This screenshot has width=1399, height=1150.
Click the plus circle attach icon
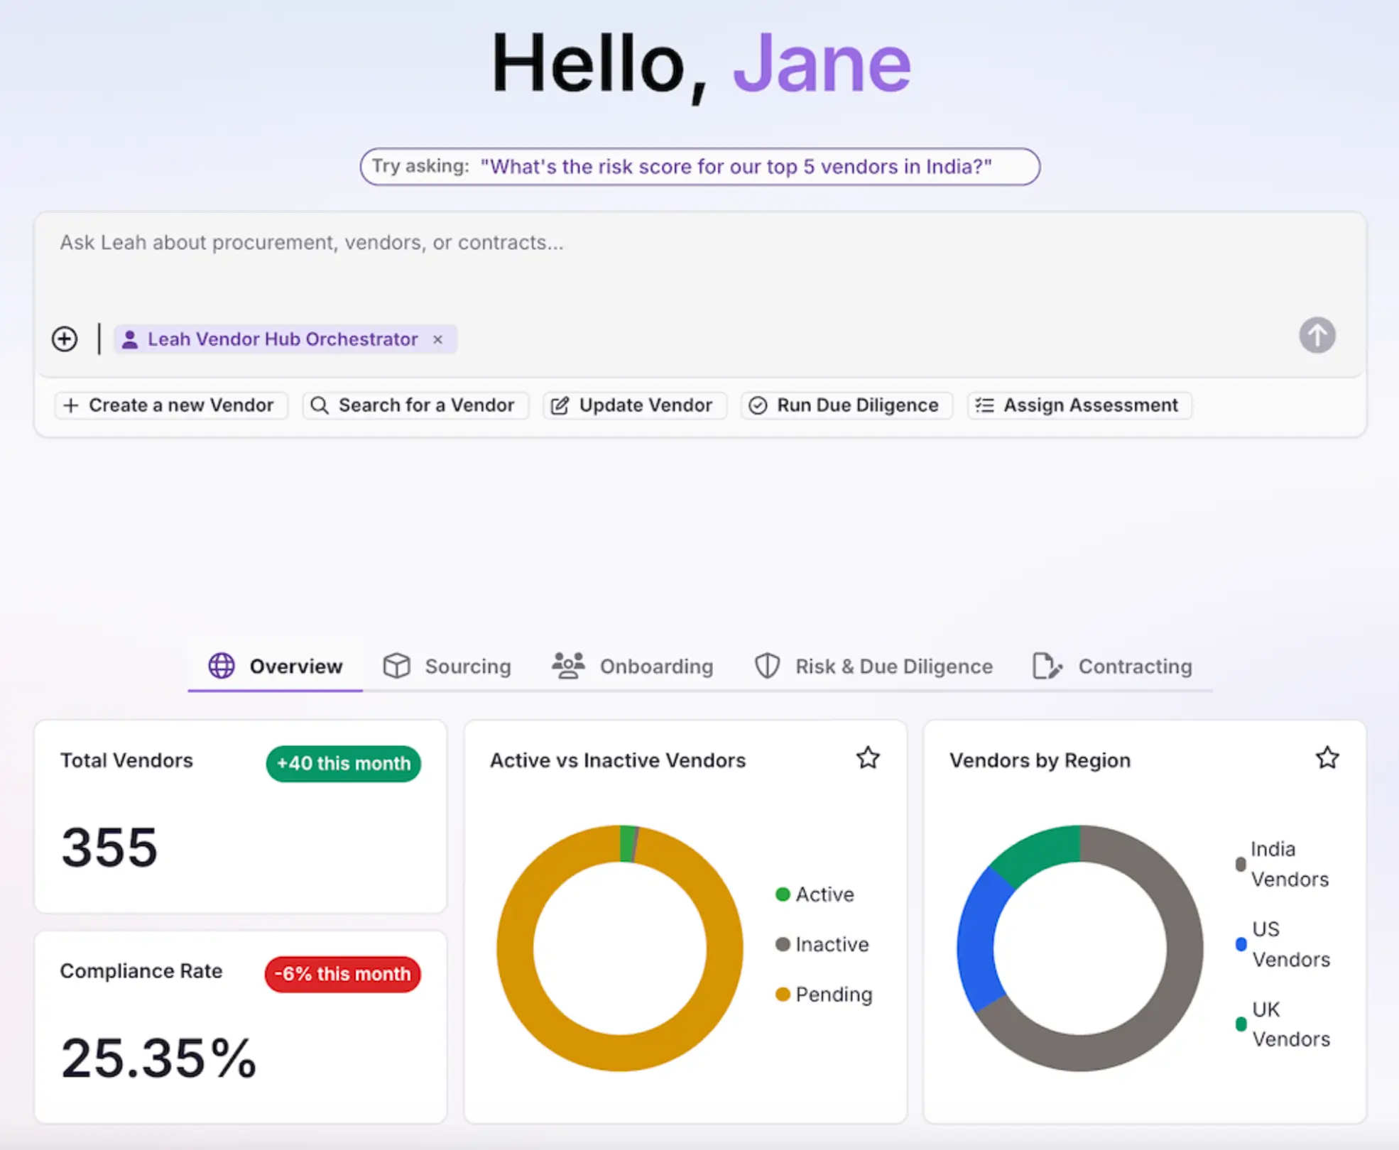tap(65, 339)
